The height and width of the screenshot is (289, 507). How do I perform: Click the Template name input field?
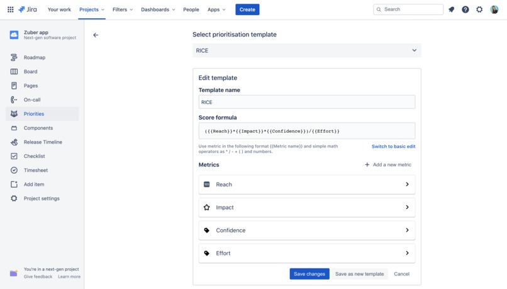pos(307,102)
